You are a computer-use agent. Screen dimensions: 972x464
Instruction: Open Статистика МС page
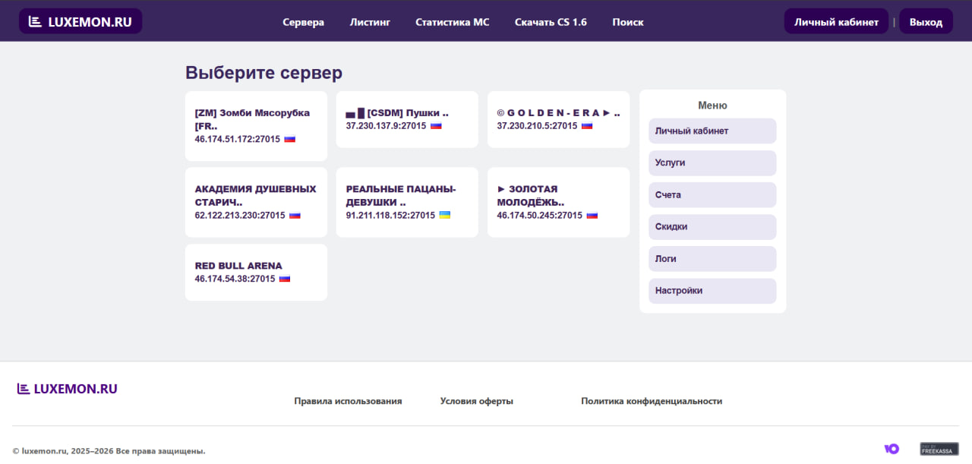(x=452, y=22)
